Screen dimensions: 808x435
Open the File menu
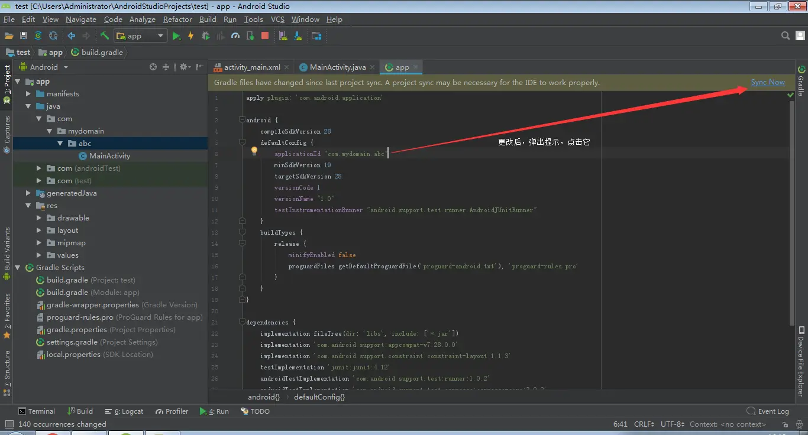coord(9,20)
